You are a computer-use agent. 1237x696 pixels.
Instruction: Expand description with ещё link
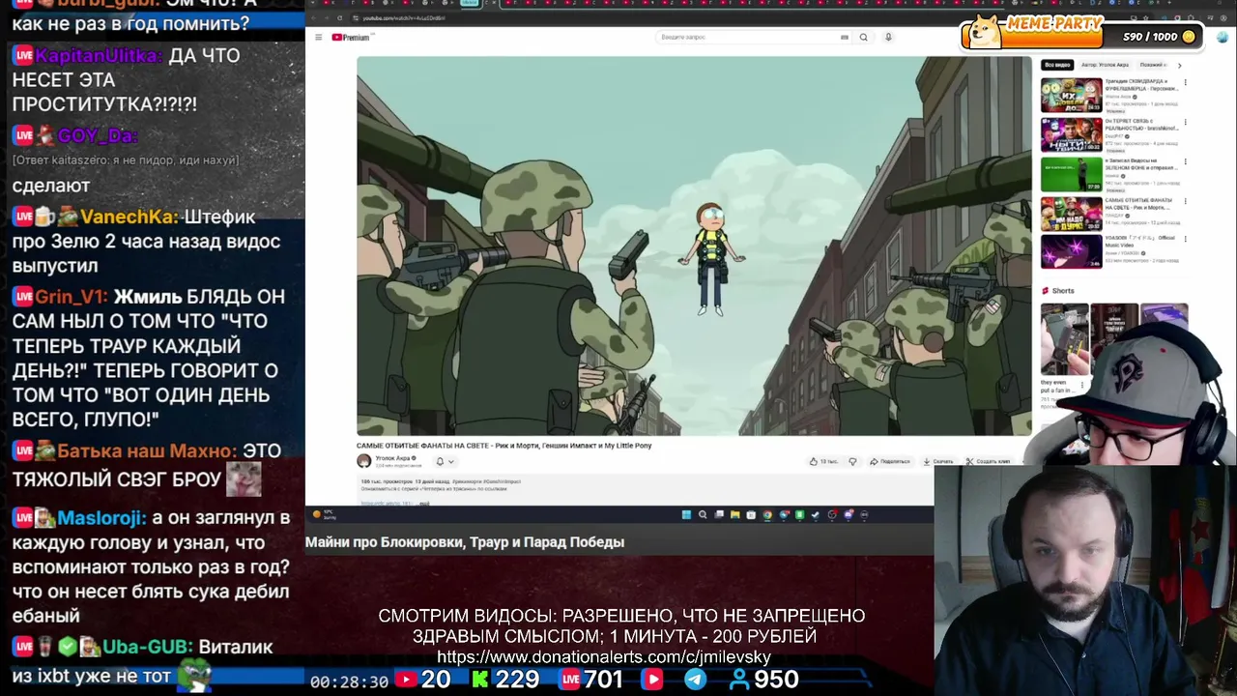(x=424, y=504)
